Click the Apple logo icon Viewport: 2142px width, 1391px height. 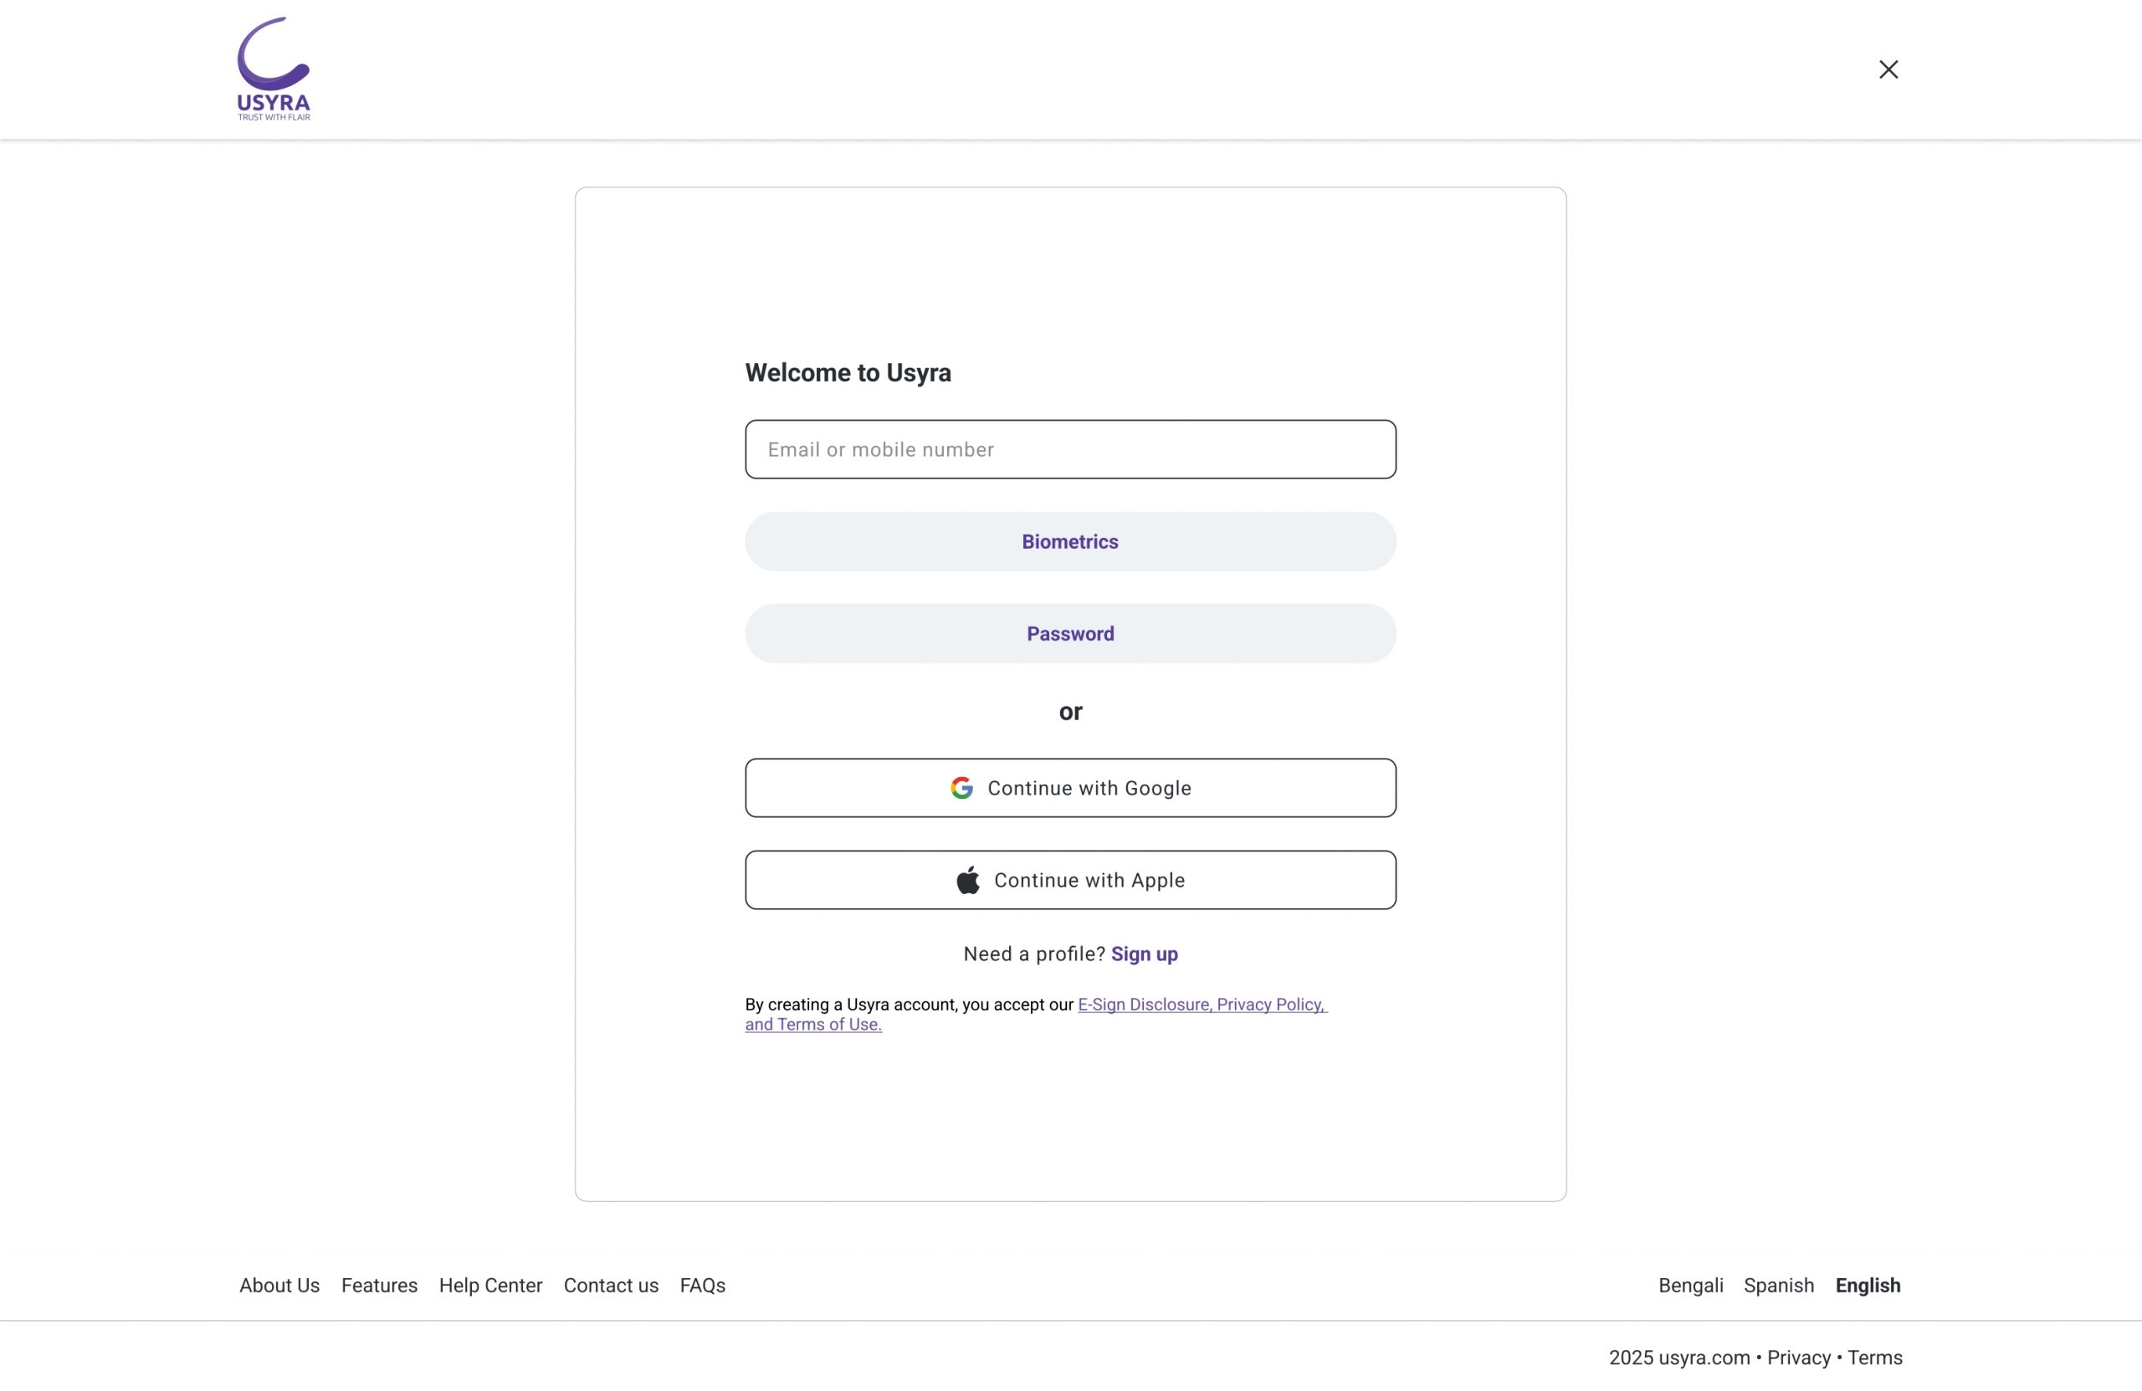click(967, 880)
